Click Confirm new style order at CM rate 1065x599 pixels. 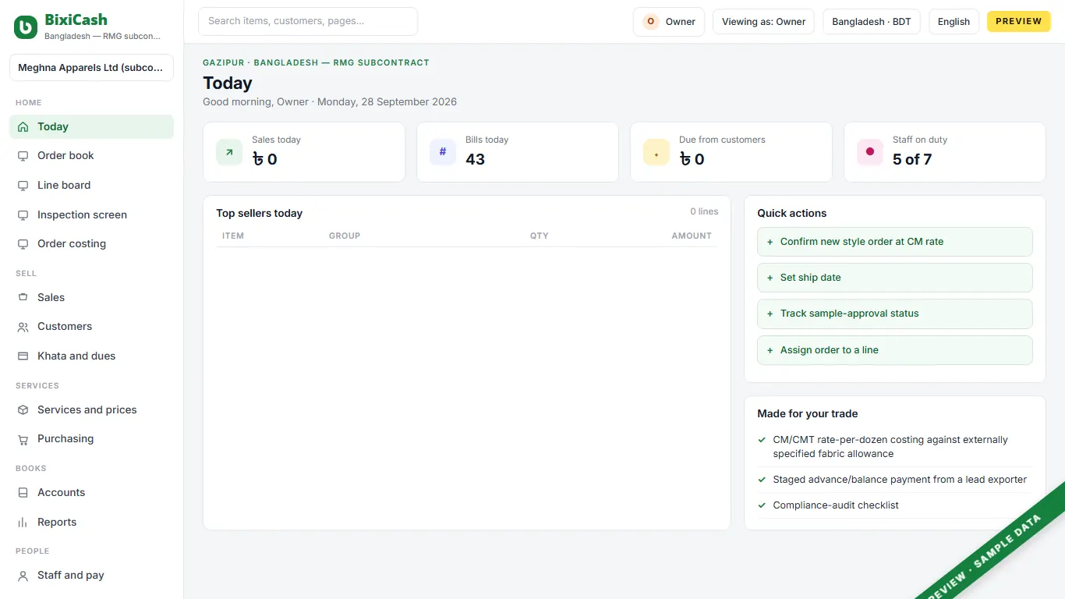click(895, 242)
